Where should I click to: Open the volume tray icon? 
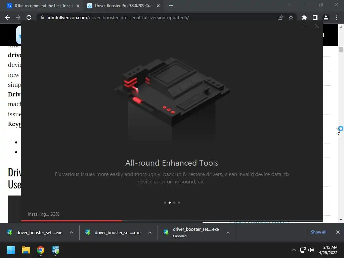[x=311, y=250]
